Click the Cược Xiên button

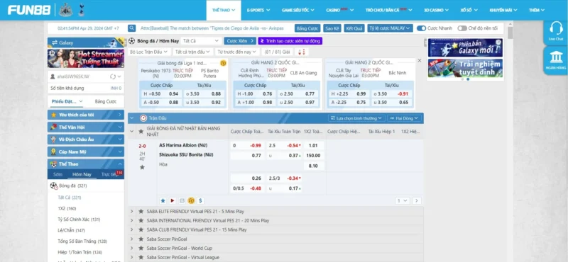coord(240,41)
